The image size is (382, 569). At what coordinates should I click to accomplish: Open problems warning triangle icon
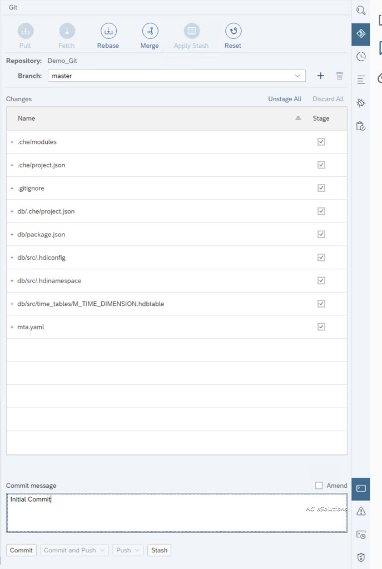pyautogui.click(x=361, y=511)
